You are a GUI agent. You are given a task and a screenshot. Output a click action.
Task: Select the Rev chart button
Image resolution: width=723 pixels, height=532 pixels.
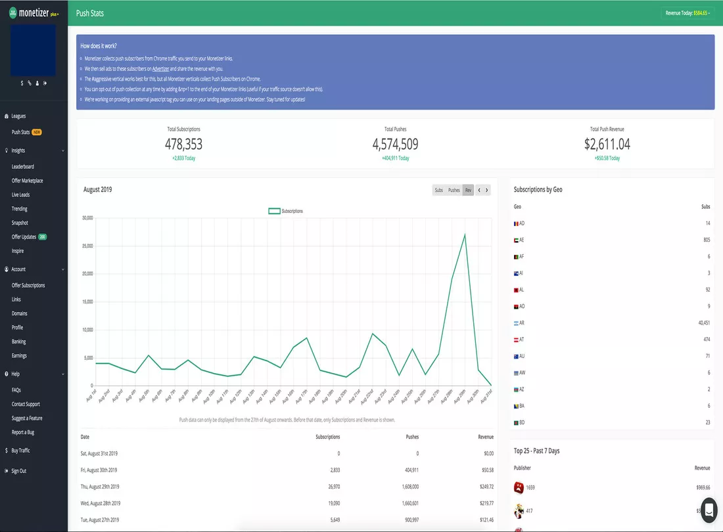(x=468, y=190)
